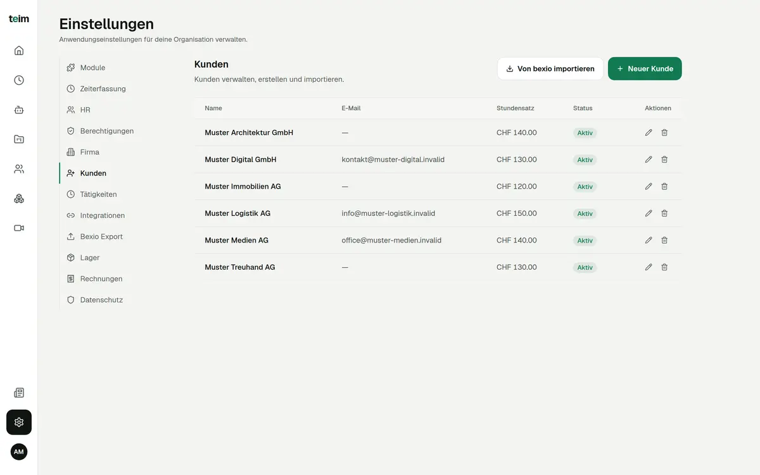This screenshot has height=475, width=760.
Task: Open the home icon in sidebar
Action: [x=19, y=51]
